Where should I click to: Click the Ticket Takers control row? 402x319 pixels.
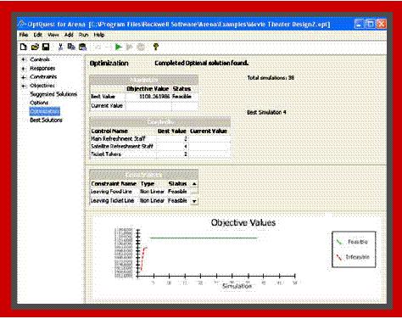click(x=159, y=154)
